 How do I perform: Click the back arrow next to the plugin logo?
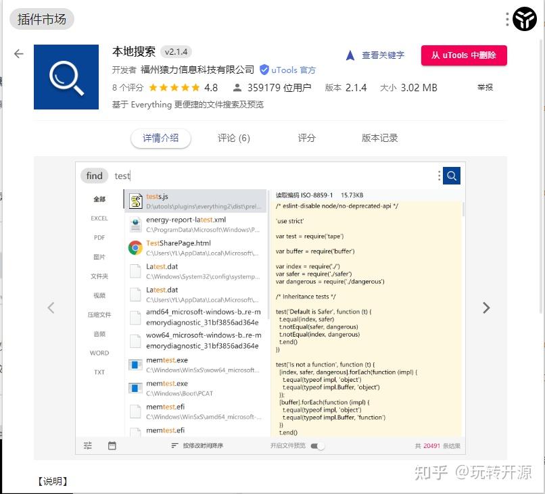[x=18, y=53]
